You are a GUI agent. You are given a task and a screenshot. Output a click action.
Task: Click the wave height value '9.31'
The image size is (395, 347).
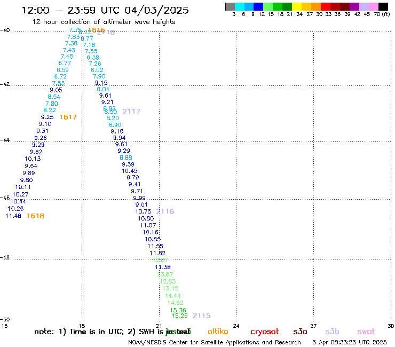click(42, 131)
